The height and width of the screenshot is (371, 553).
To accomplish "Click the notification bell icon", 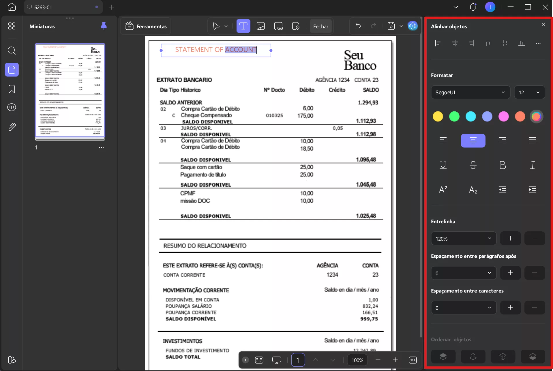I will click(x=473, y=7).
